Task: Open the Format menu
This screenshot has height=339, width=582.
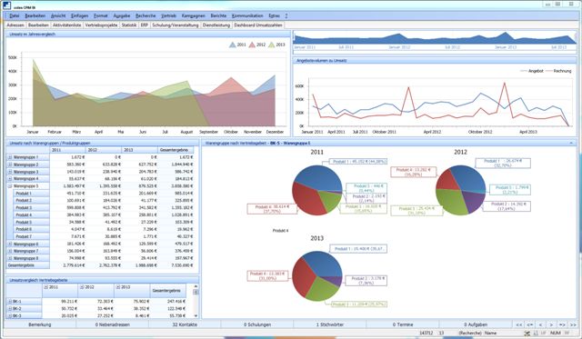Action: point(101,16)
